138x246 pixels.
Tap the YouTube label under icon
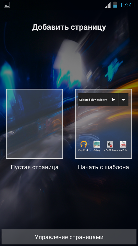point(123,150)
